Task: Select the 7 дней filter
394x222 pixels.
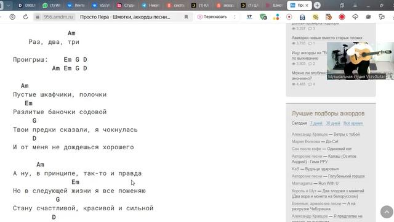Action: tap(316, 123)
